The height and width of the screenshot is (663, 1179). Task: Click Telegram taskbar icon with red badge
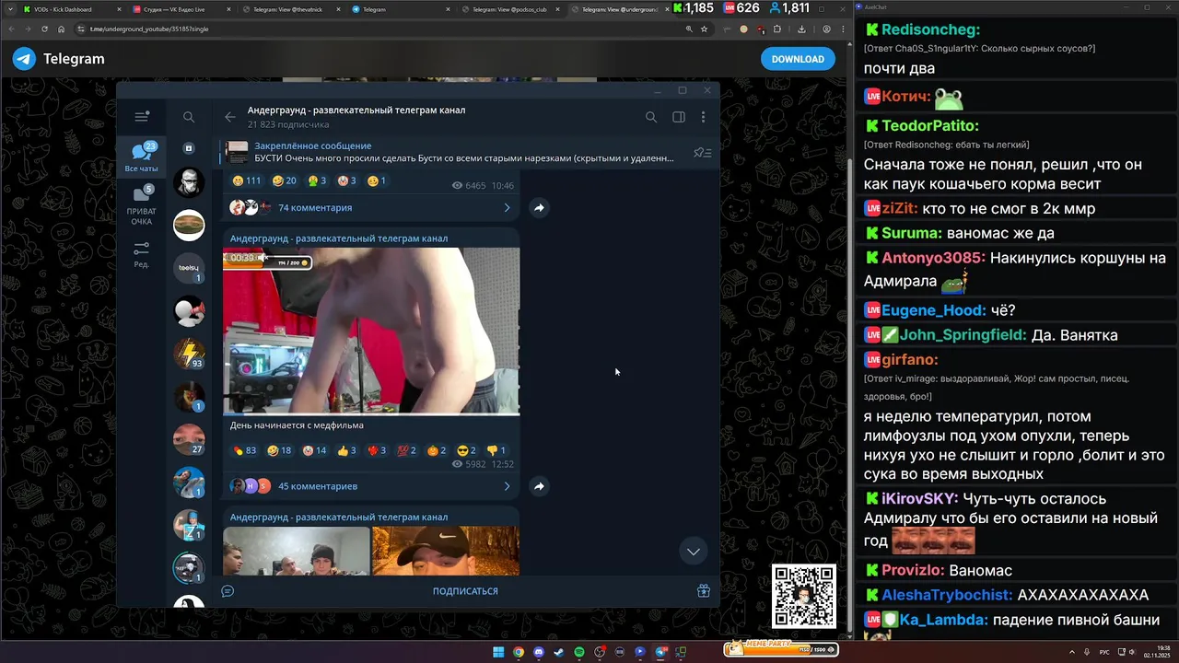point(660,652)
